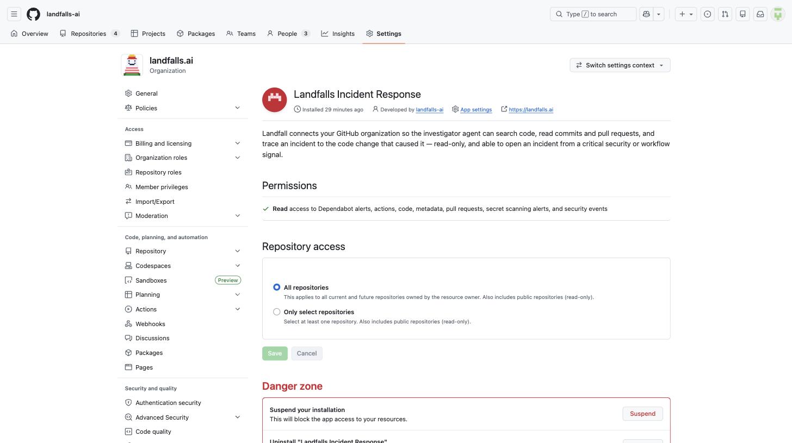This screenshot has height=443, width=792.
Task: Click the Import/Export arrows icon
Action: (x=128, y=202)
